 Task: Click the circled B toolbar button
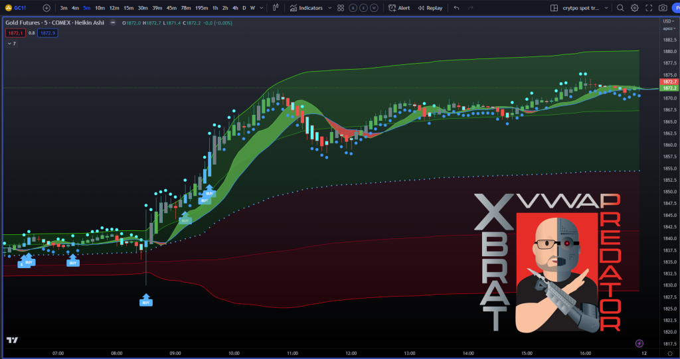[x=353, y=8]
